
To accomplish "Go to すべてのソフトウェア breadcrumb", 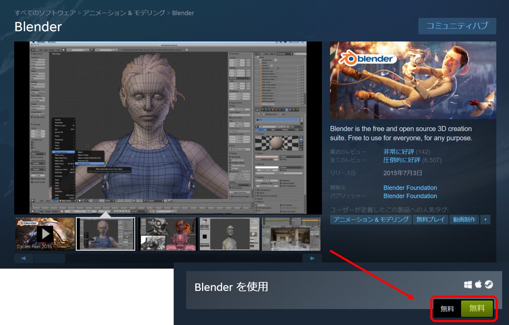I will point(45,13).
